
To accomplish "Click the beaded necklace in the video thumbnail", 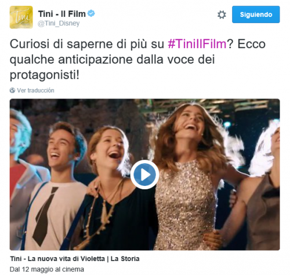I will (x=99, y=214).
